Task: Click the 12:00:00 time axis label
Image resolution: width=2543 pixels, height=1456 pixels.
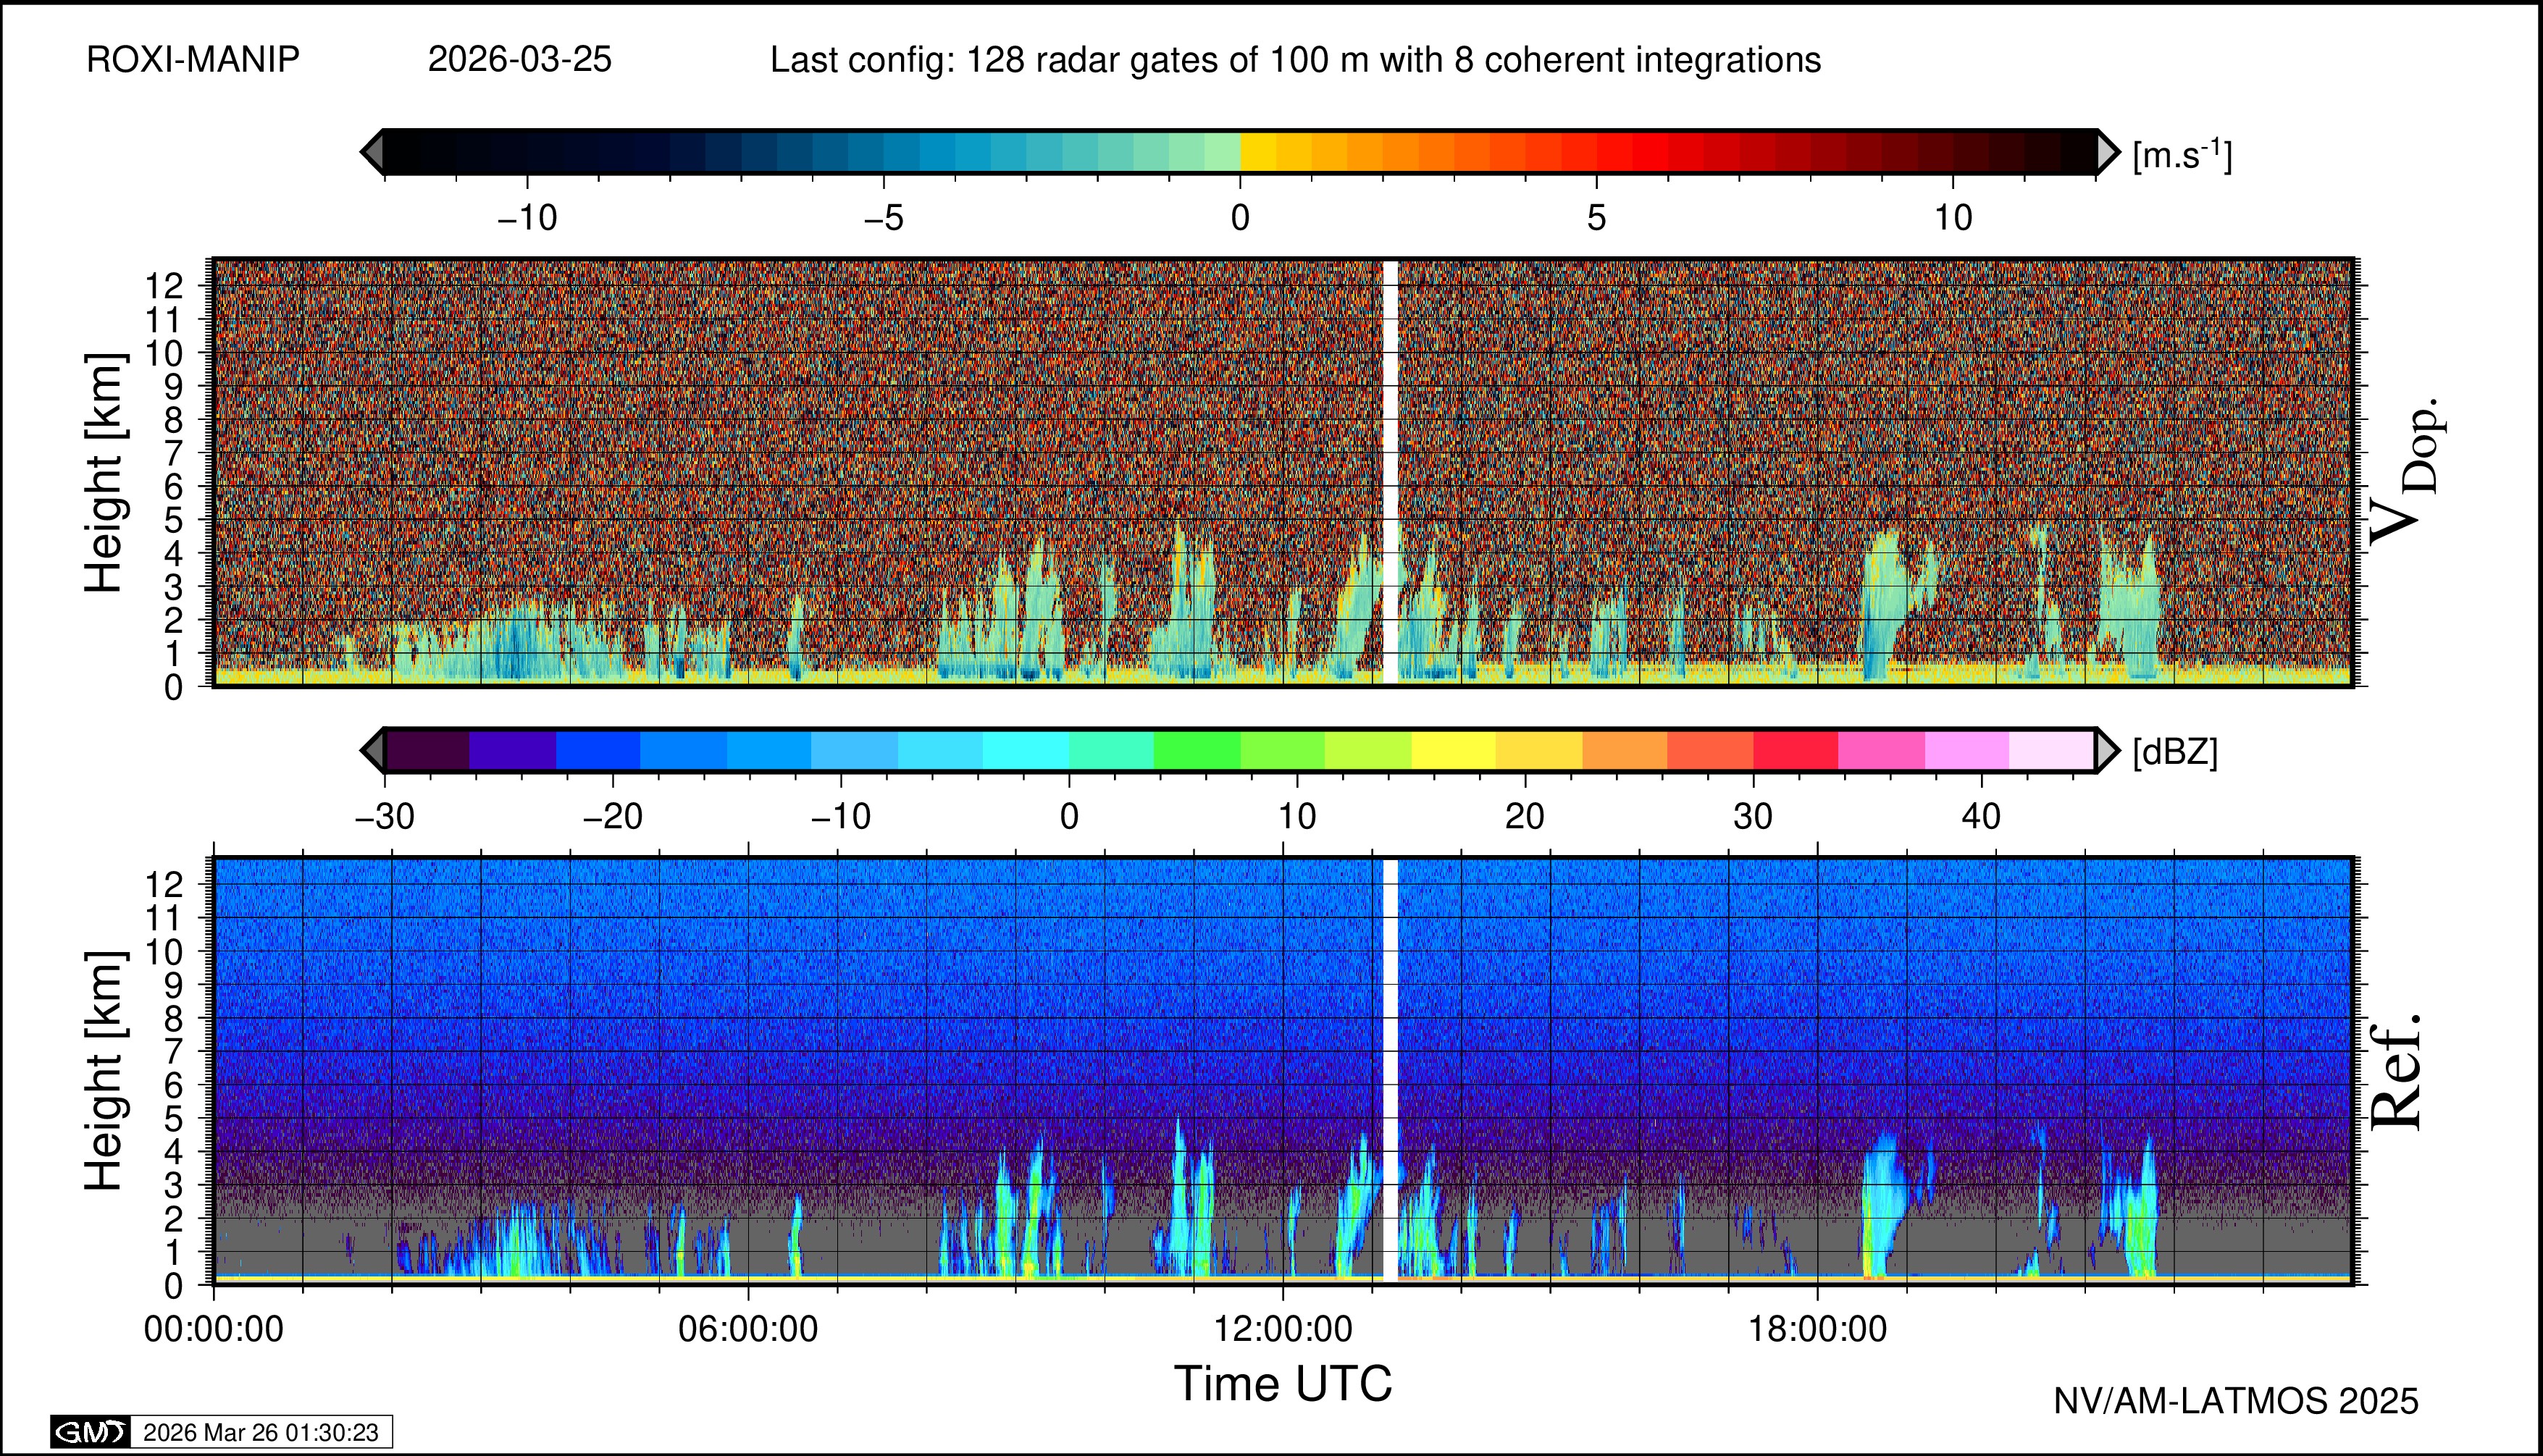Action: (x=1283, y=1330)
